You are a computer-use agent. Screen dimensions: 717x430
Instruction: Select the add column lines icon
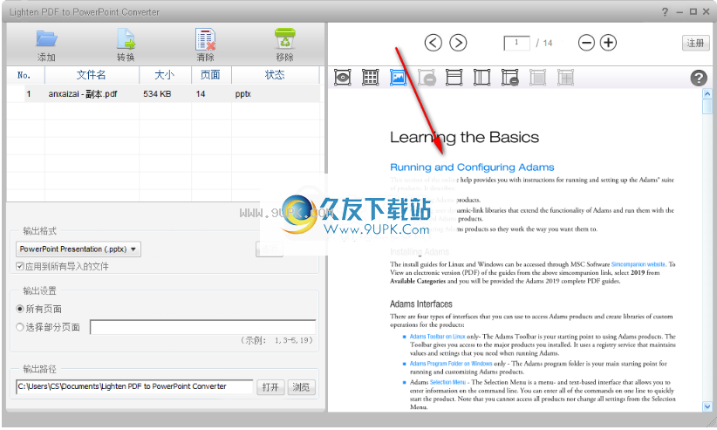click(482, 78)
